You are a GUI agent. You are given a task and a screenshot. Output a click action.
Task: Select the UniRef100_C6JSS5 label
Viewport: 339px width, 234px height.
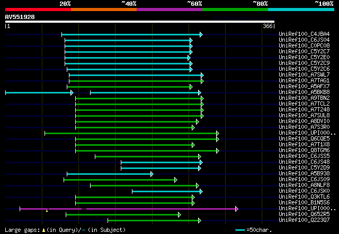pos(304,156)
